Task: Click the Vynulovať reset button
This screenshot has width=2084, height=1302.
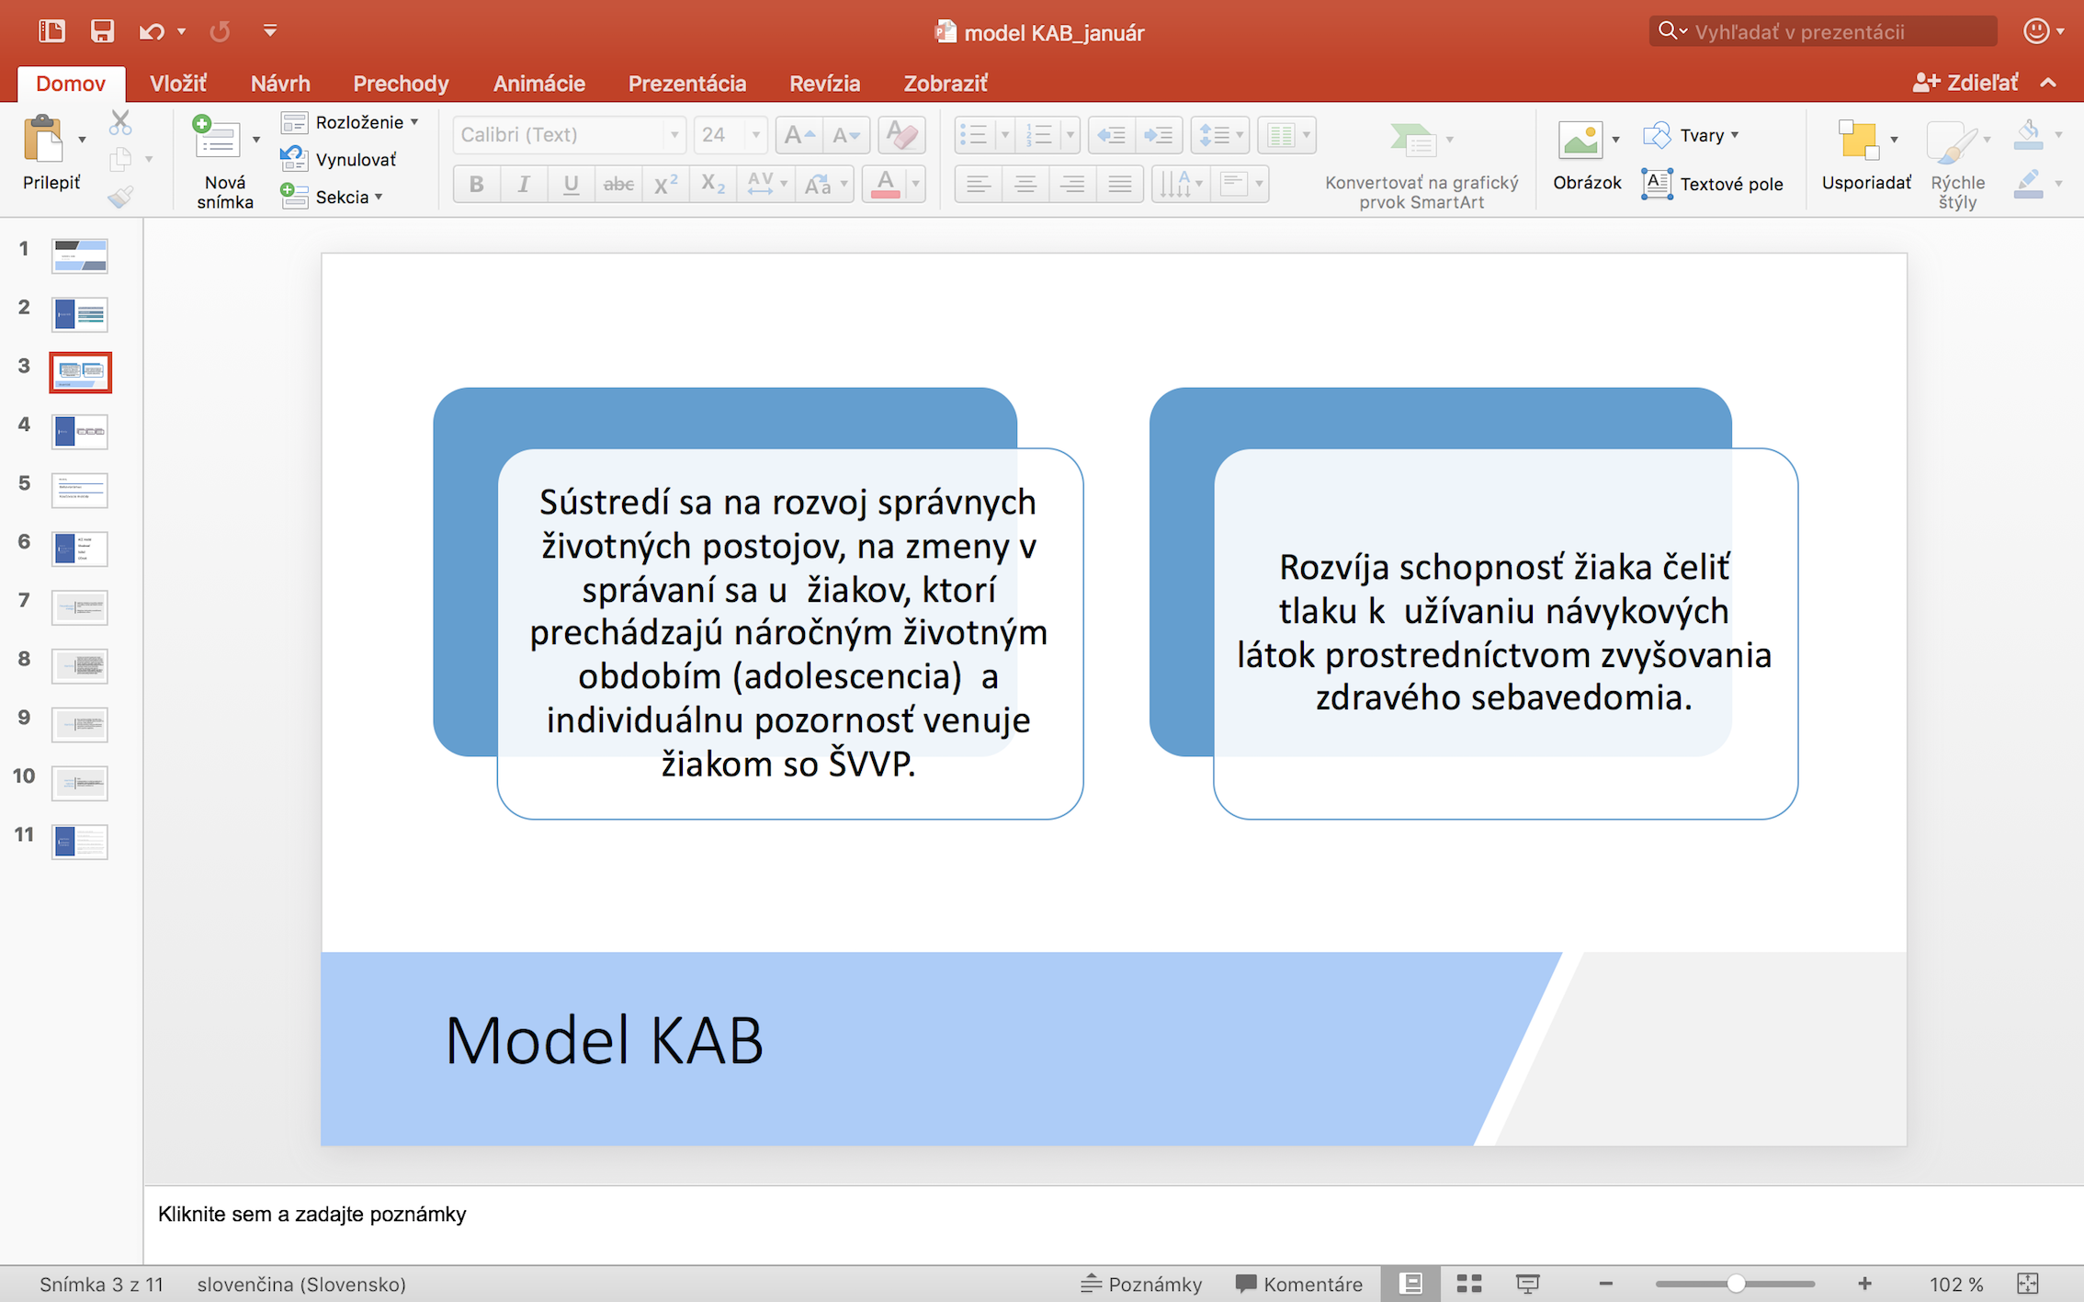Action: [339, 159]
